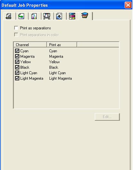Enable the Print as separations checkbox

(x=16, y=28)
